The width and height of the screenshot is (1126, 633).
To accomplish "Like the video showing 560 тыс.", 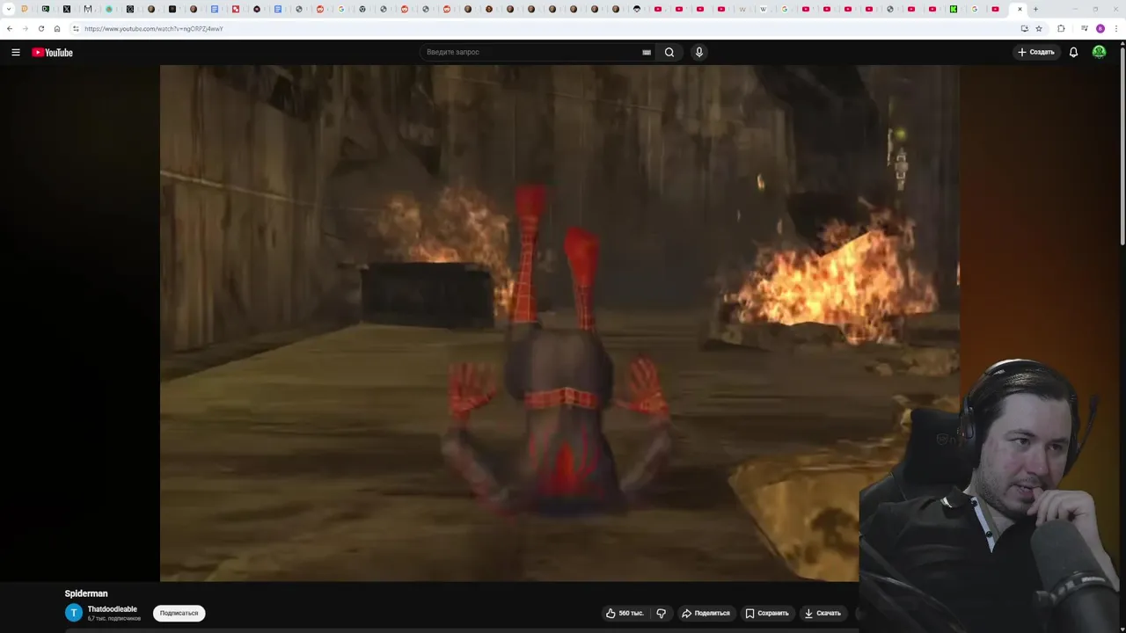I will (x=625, y=613).
